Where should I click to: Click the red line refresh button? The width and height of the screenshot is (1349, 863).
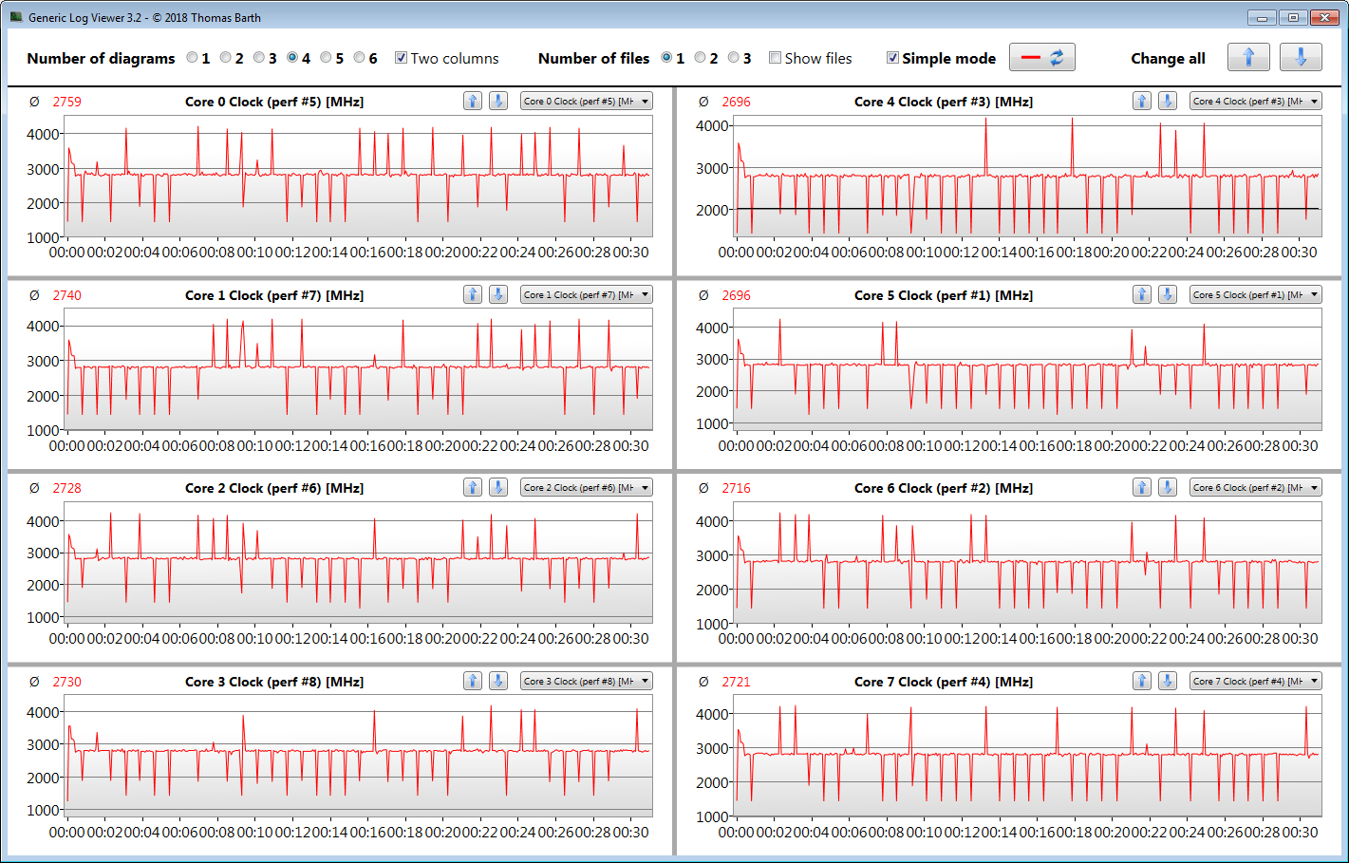point(1042,57)
